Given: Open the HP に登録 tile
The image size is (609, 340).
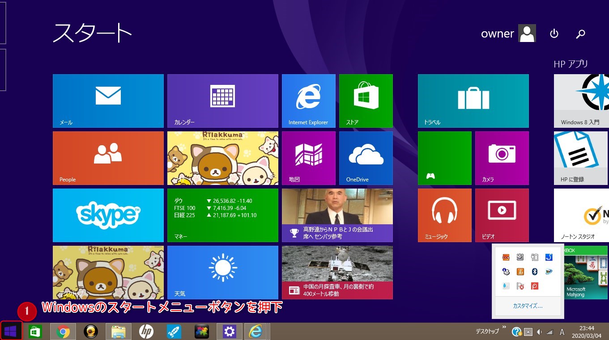Looking at the screenshot, I should coord(581,158).
